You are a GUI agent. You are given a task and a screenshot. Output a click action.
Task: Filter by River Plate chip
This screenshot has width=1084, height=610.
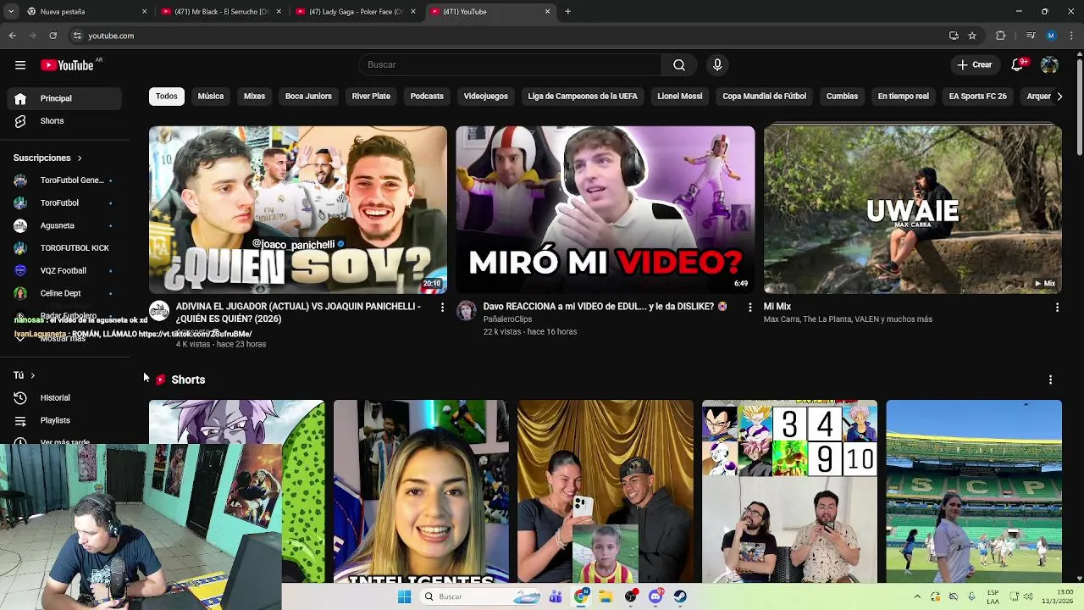[371, 97]
